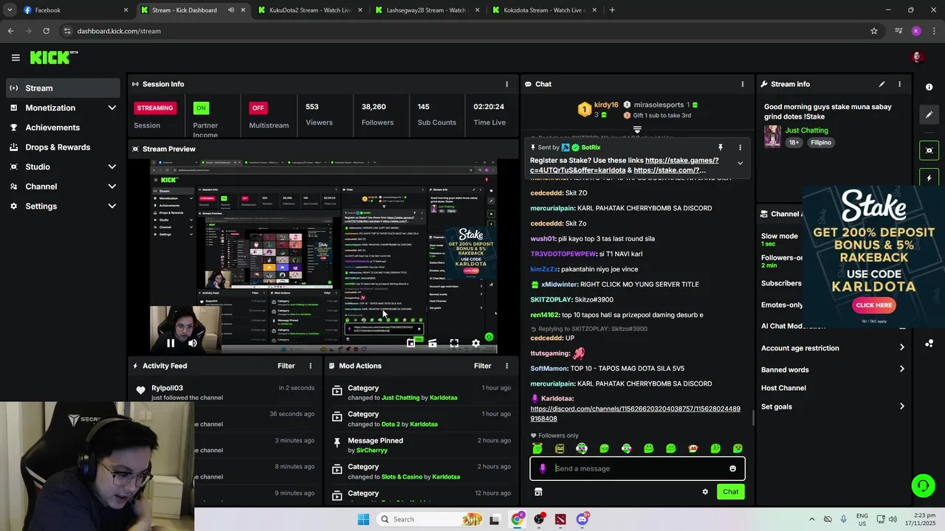Enter fullscreen on the stream preview
Screen dimensions: 945x531
(x=454, y=343)
